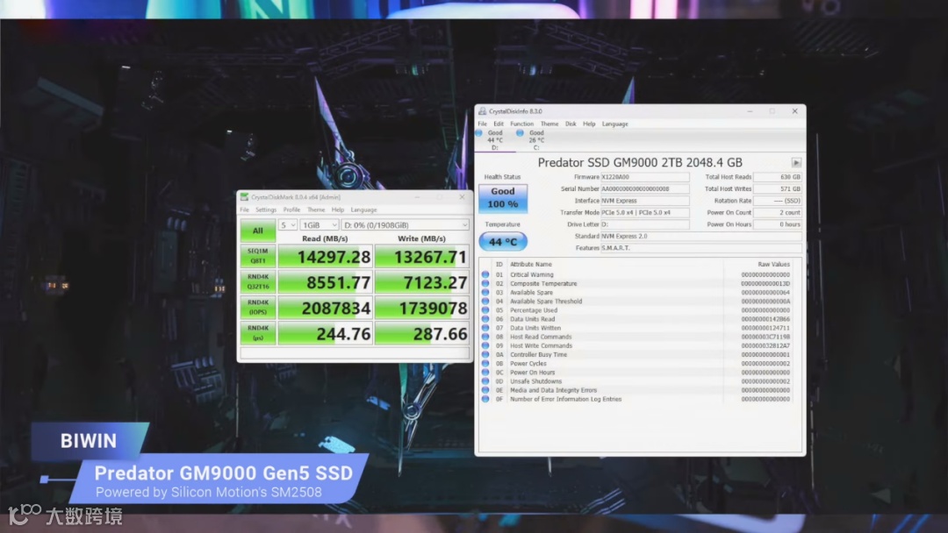Click the Available Spare status icon
Image resolution: width=948 pixels, height=533 pixels.
(x=485, y=292)
